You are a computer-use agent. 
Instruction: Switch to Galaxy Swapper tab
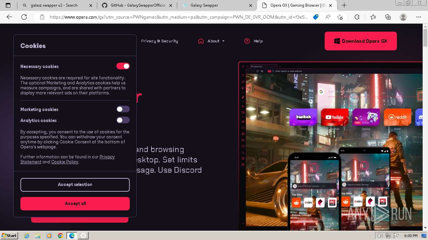pyautogui.click(x=217, y=5)
